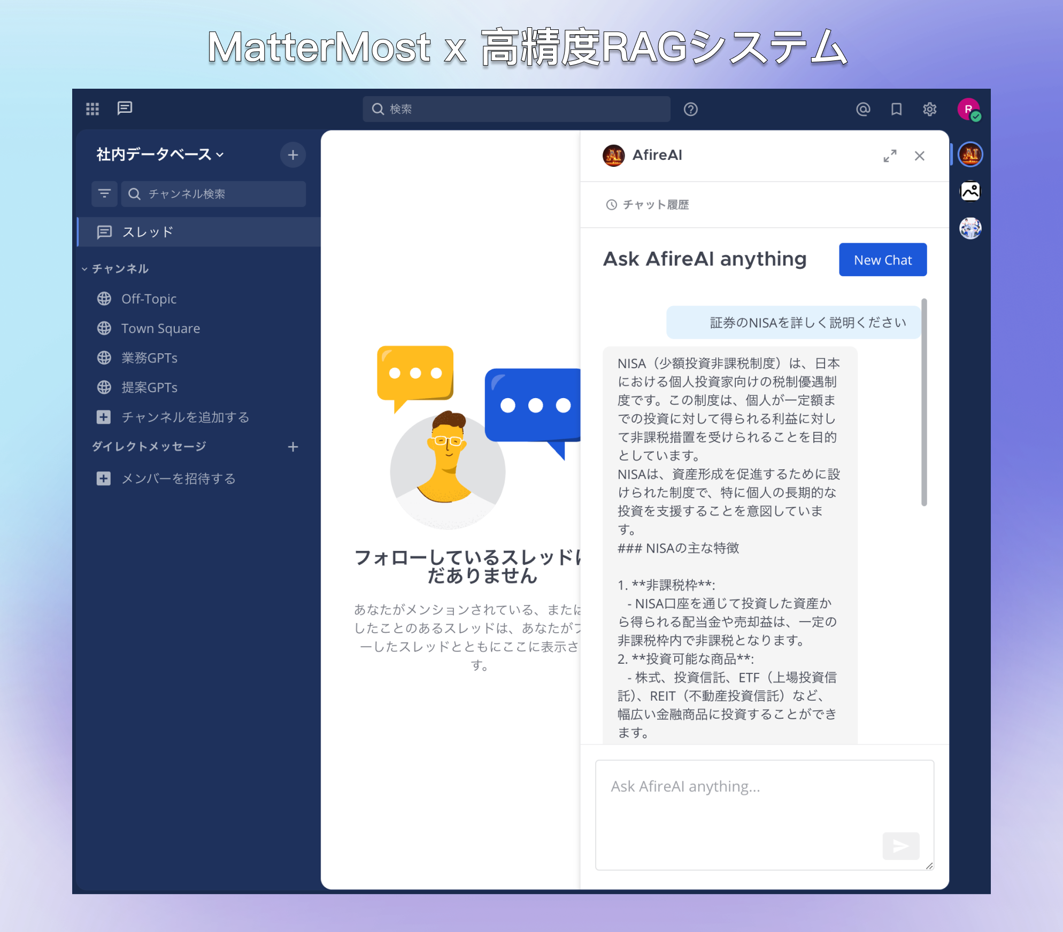Click the New Chat button
1063x932 pixels.
click(882, 260)
